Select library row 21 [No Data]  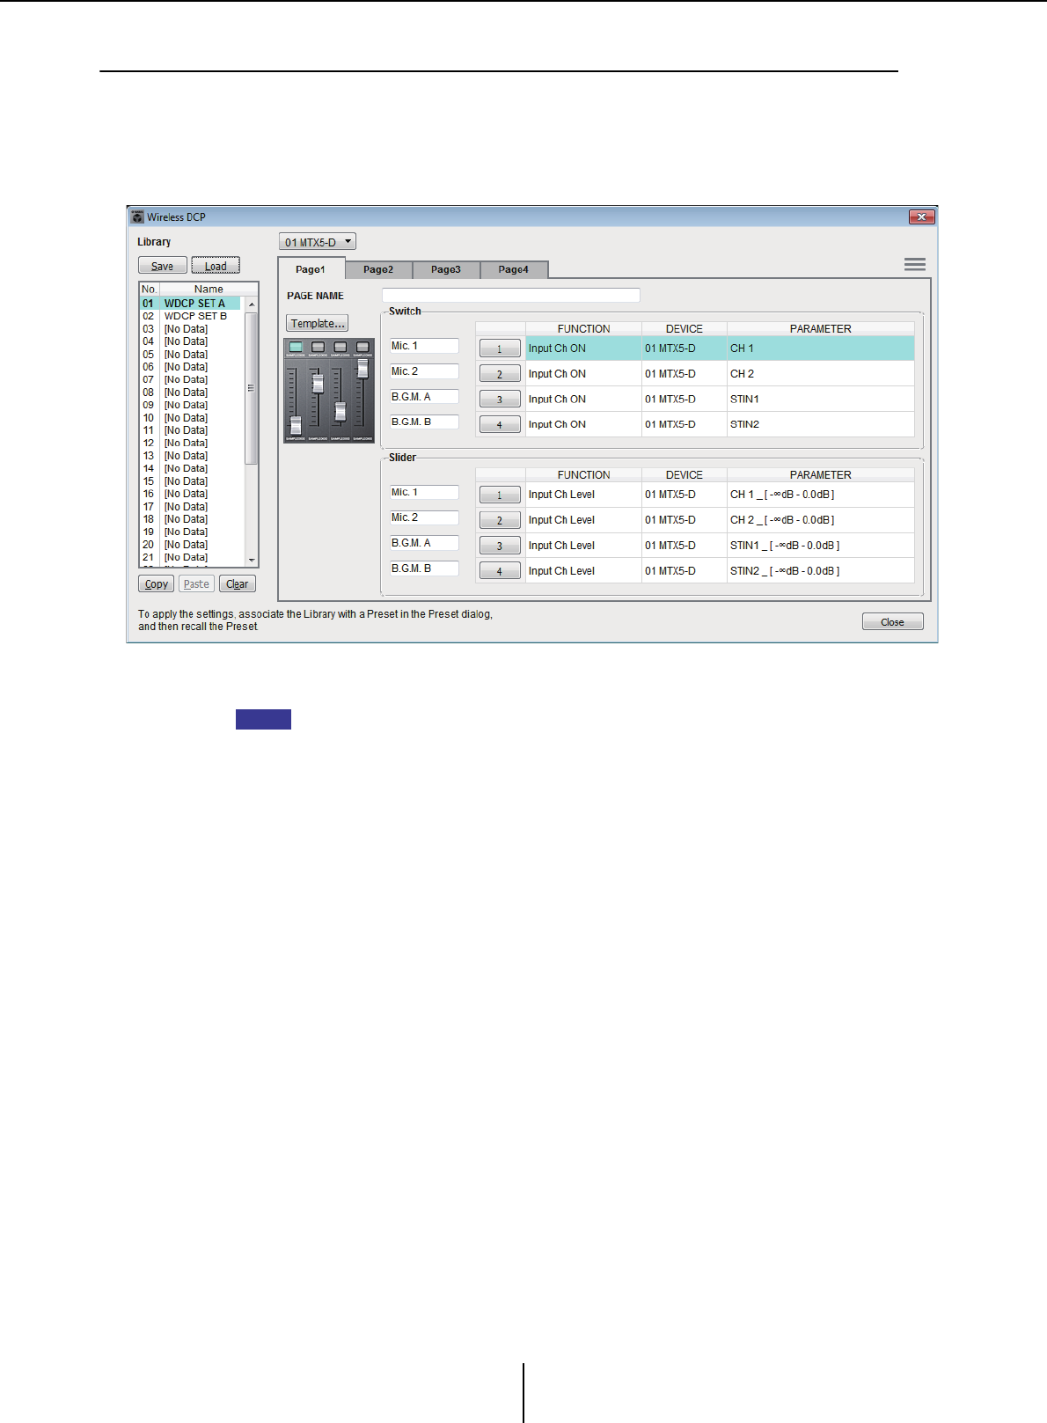point(190,558)
